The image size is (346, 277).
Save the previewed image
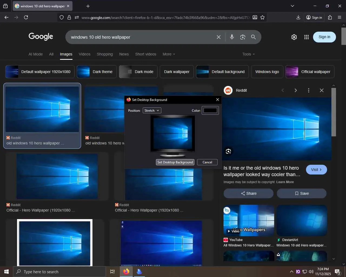[302, 193]
